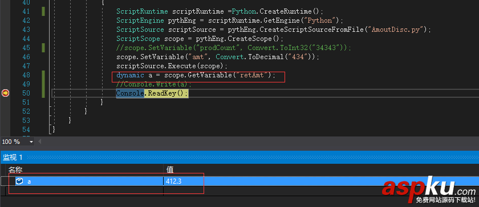
Task: Click the 名称 column header
Action: click(x=15, y=169)
